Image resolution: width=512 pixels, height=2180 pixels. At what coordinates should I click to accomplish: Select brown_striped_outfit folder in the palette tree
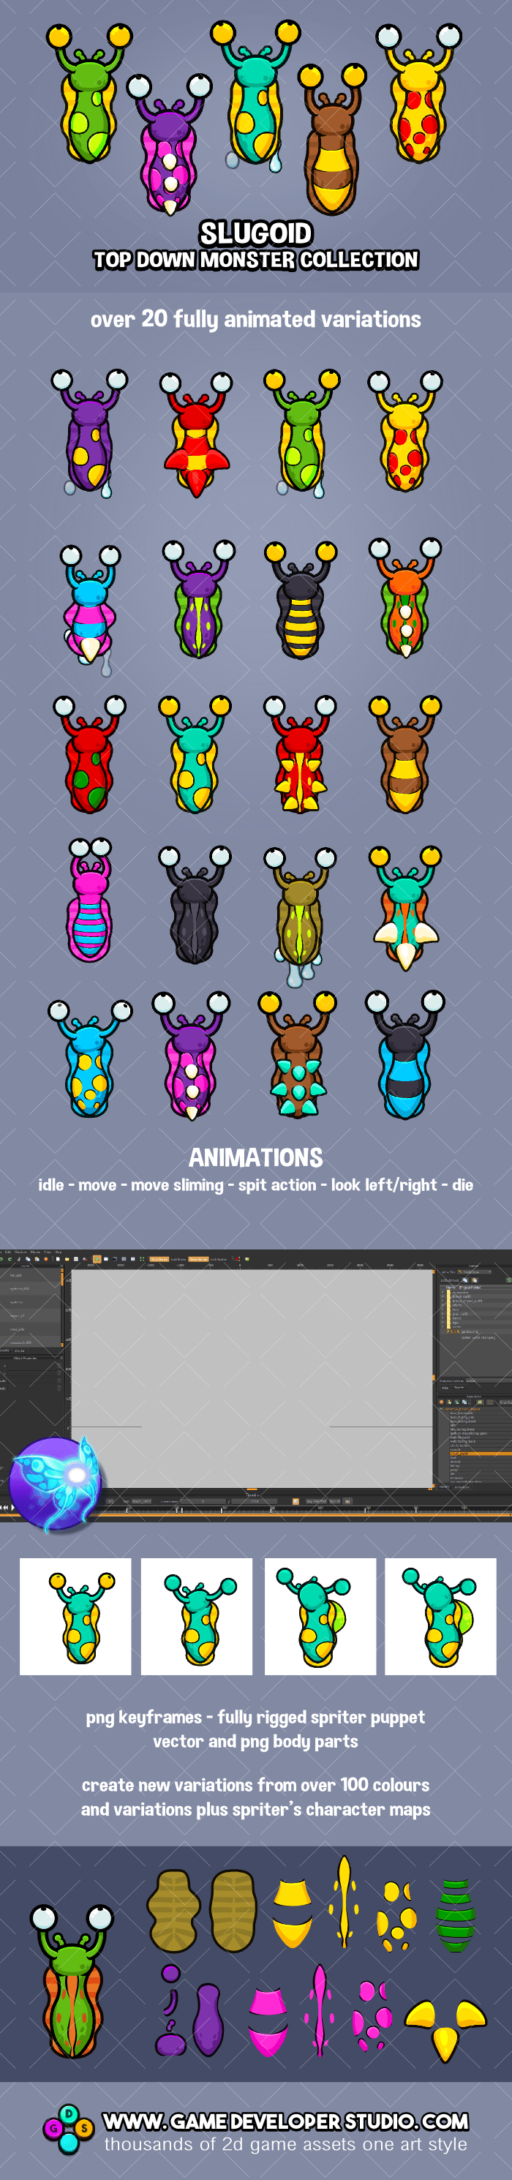(x=467, y=1301)
